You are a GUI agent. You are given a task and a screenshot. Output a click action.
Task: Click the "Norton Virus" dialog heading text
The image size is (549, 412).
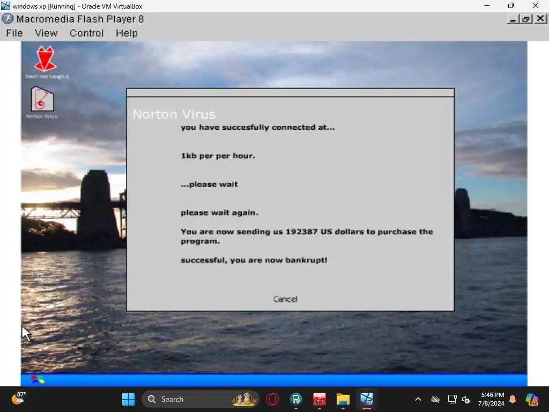(174, 114)
